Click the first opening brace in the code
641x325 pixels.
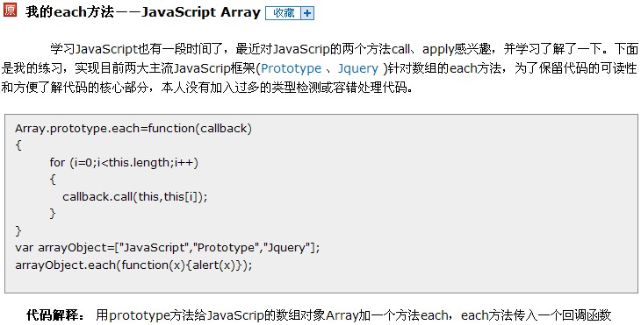coord(18,145)
